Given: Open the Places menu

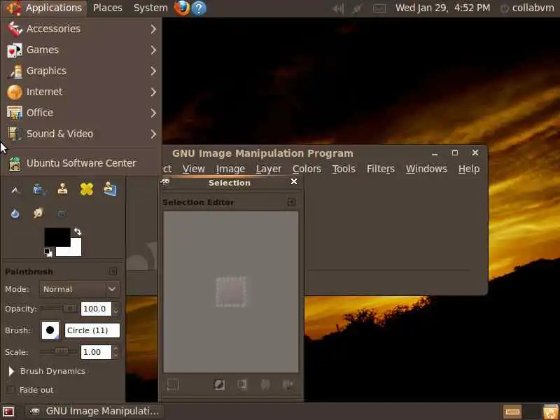Looking at the screenshot, I should (x=108, y=8).
